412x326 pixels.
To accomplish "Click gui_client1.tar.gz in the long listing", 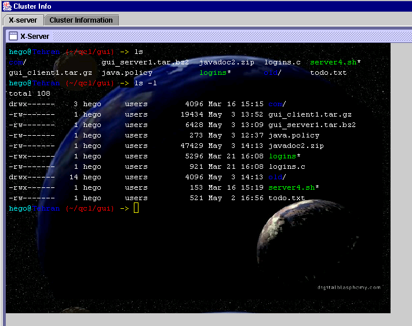I will coord(310,114).
